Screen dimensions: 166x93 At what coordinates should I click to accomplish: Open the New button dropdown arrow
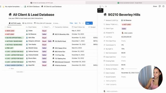[x=91, y=23]
